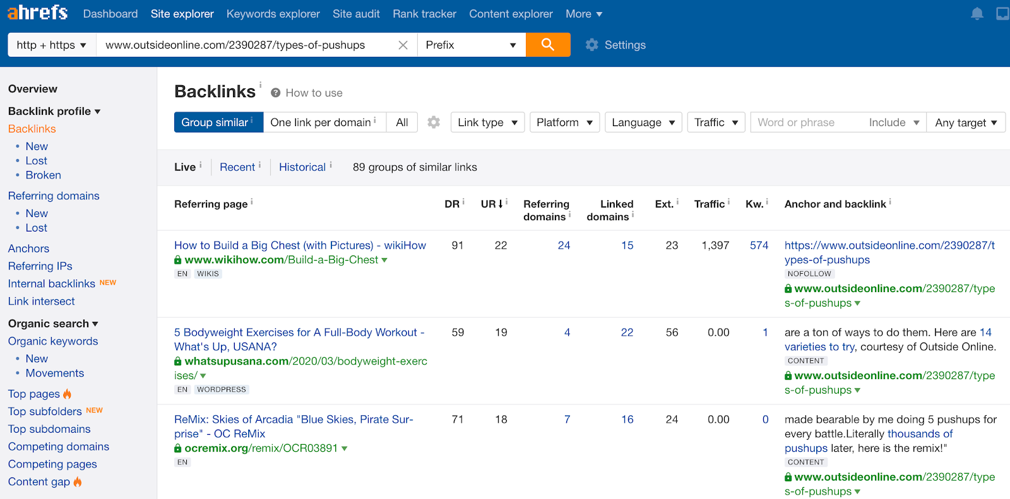The image size is (1010, 499).
Task: Click the 14 varieties to try anchor
Action: coord(888,339)
